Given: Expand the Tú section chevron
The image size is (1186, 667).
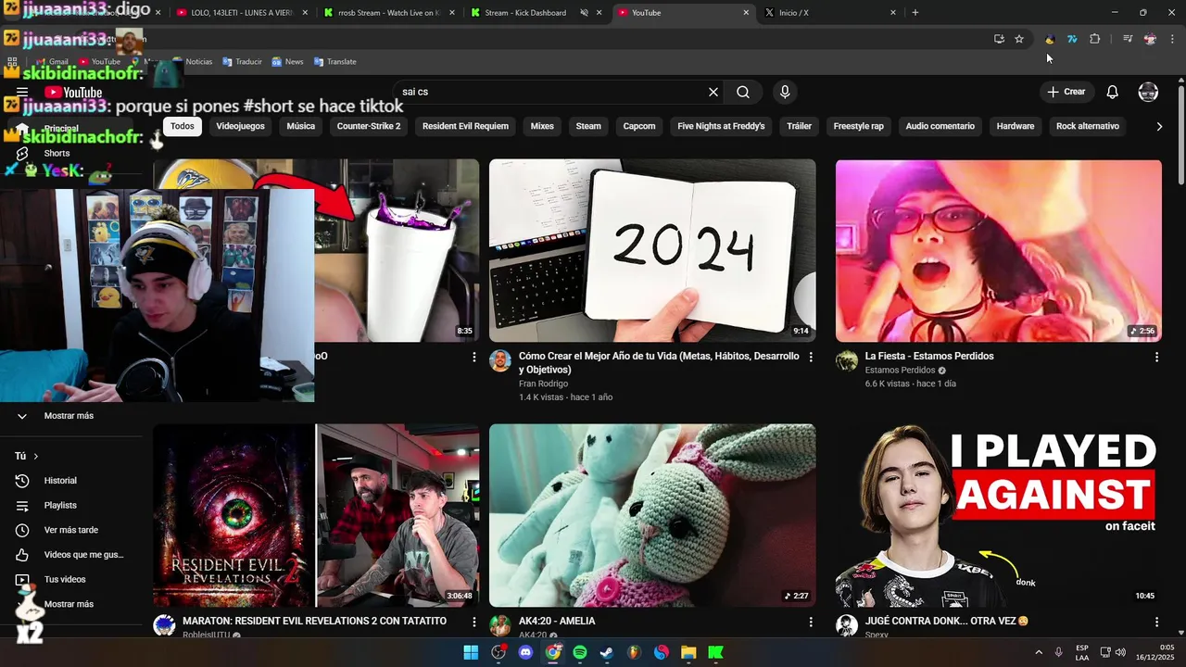Looking at the screenshot, I should click(36, 456).
